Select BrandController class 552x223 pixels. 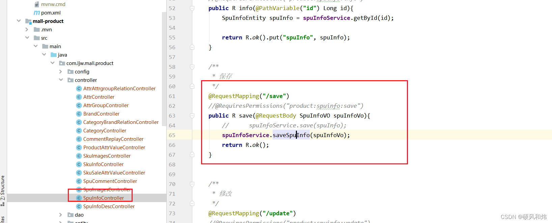[101, 114]
